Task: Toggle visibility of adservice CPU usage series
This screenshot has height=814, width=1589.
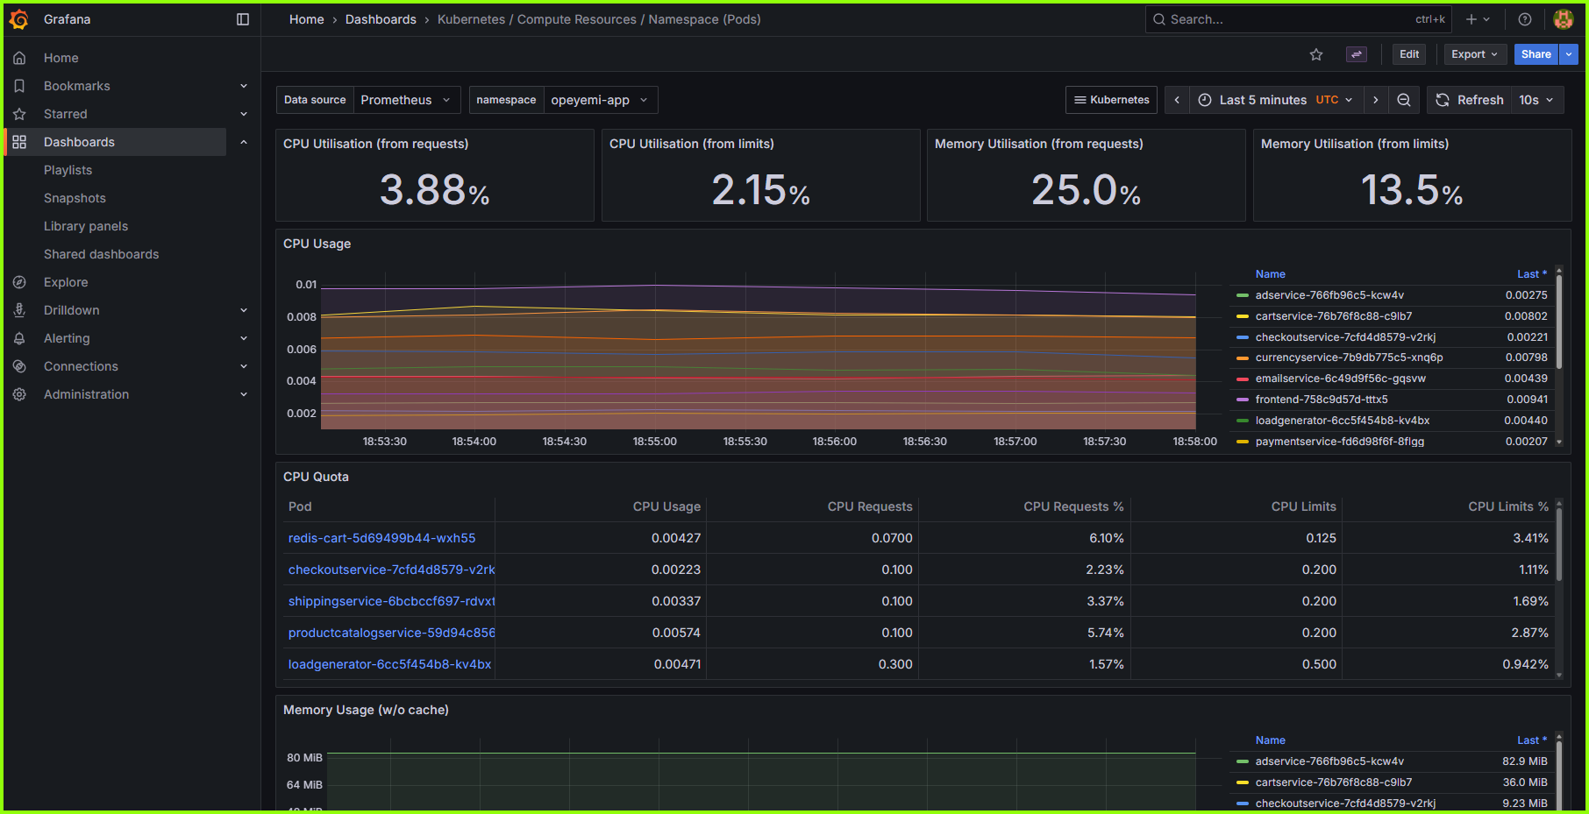Action: (x=1329, y=295)
